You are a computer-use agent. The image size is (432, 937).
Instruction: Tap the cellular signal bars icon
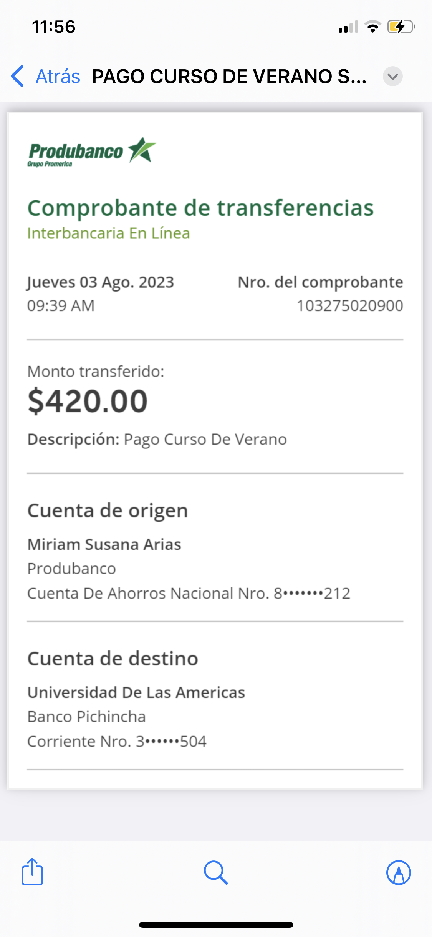[x=348, y=27]
